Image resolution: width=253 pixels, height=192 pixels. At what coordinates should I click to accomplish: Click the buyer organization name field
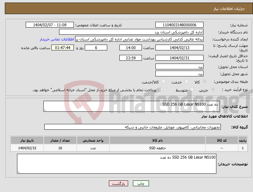[131, 32]
